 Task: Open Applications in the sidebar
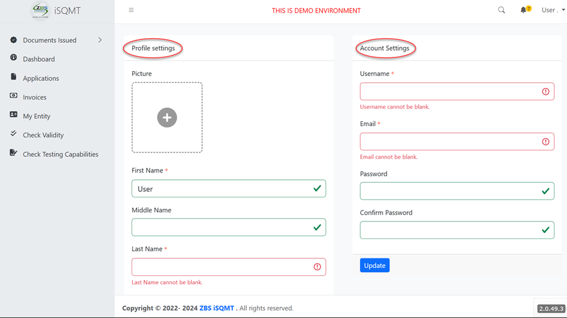(40, 78)
